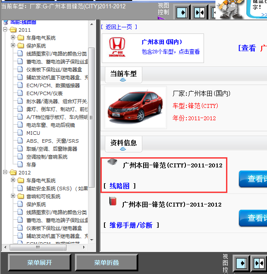Image resolution: width=267 pixels, height=274 pixels.
Task: Click the 菜单展开 button
Action: coord(40,263)
